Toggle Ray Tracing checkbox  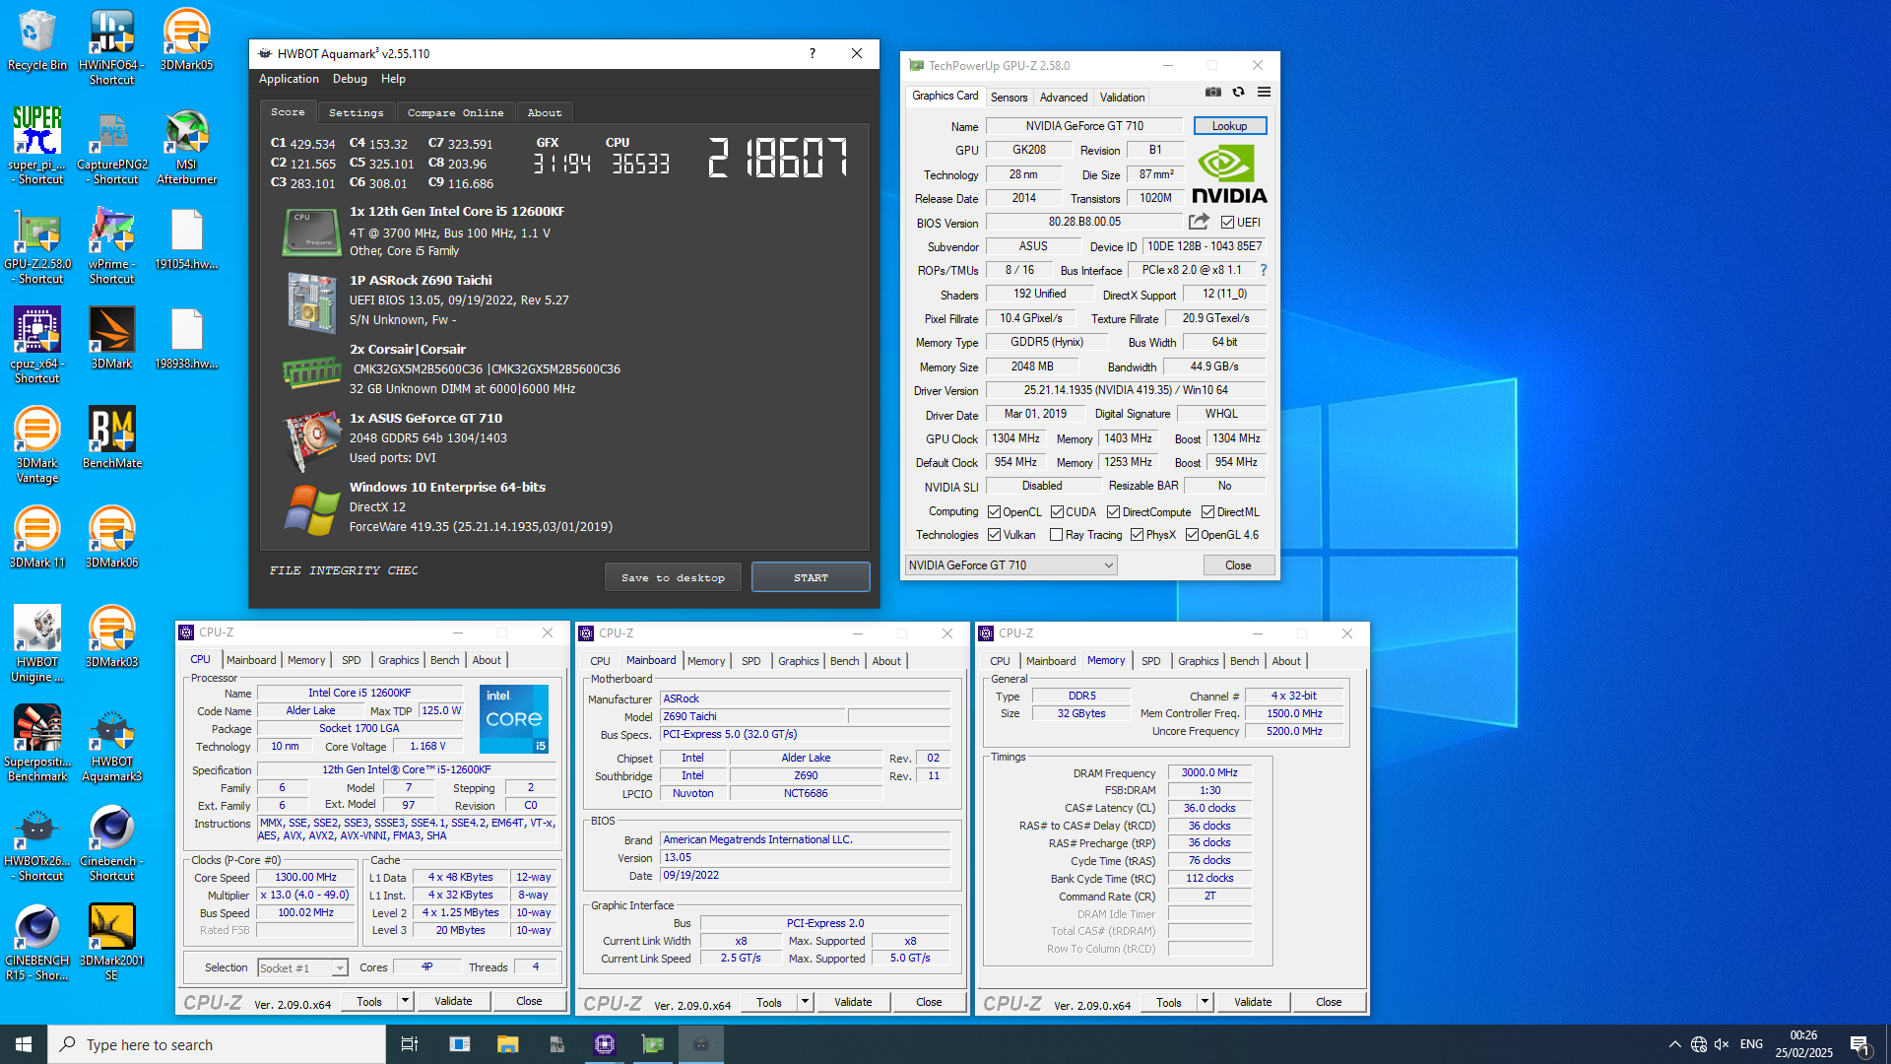(x=1056, y=535)
